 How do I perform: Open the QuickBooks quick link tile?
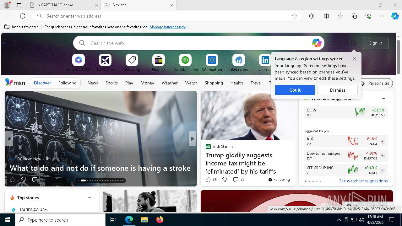(x=185, y=63)
